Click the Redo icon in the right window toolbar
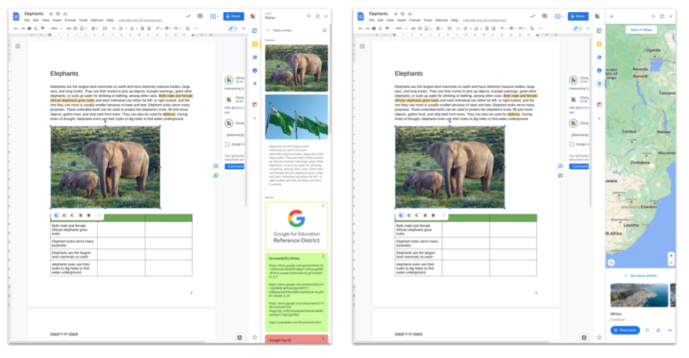The height and width of the screenshot is (358, 689). tap(367, 28)
